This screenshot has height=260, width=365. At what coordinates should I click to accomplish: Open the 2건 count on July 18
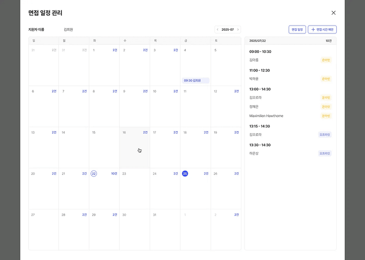coord(206,132)
